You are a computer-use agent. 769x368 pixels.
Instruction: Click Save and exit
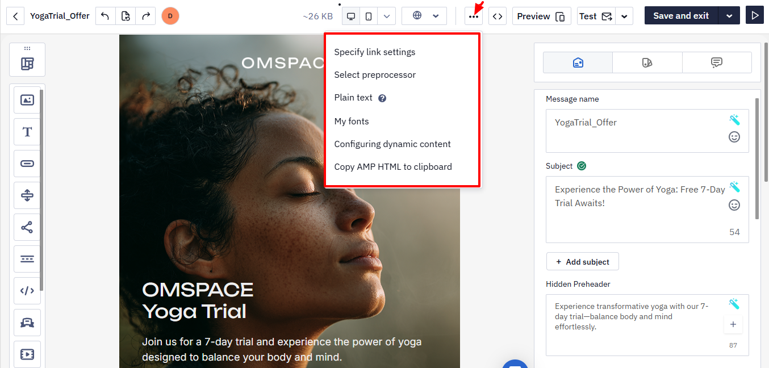(x=681, y=16)
